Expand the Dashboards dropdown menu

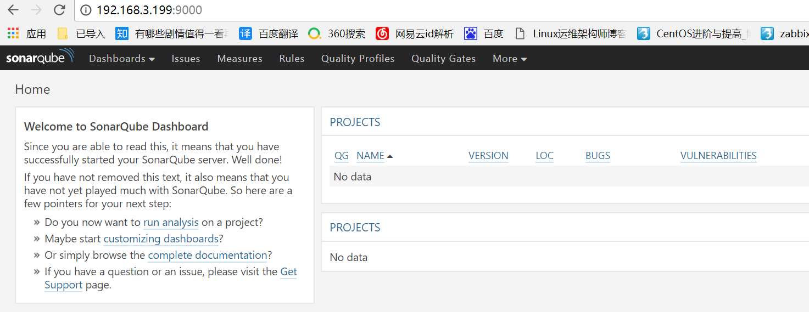point(121,59)
